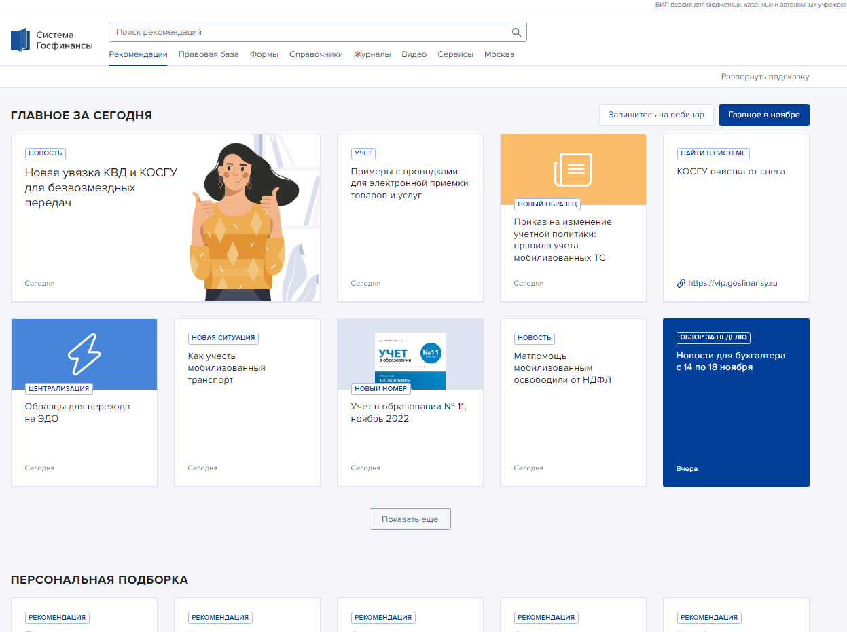Open Новости для бухгалтера weekly review card

click(x=730, y=361)
